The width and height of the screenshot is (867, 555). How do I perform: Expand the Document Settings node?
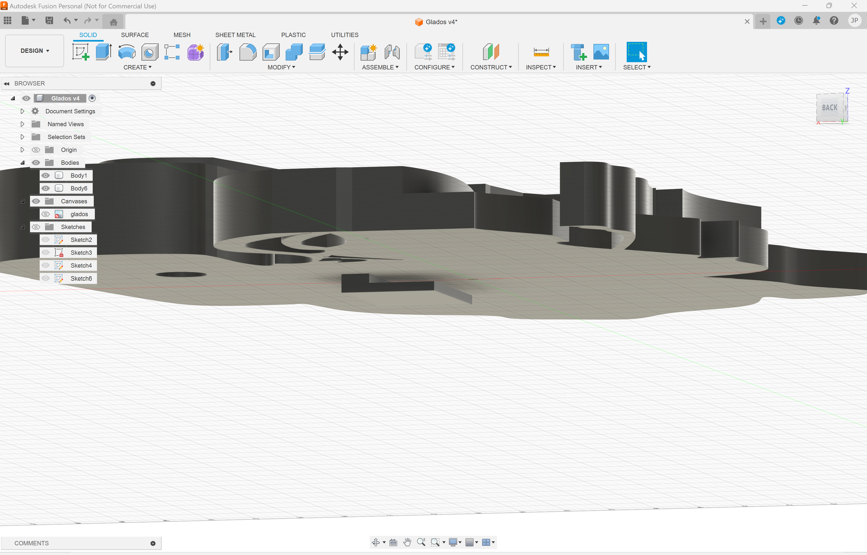tap(22, 111)
